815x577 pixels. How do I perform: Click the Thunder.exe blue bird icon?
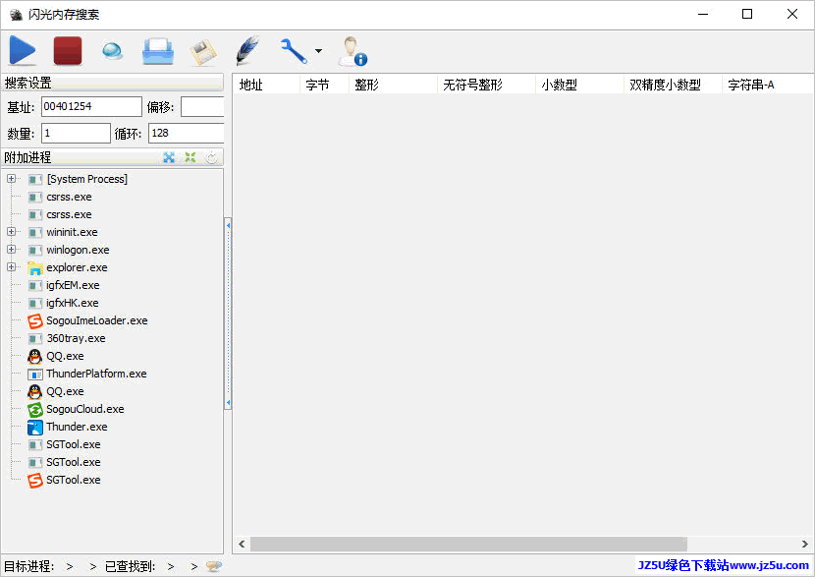pyautogui.click(x=34, y=428)
